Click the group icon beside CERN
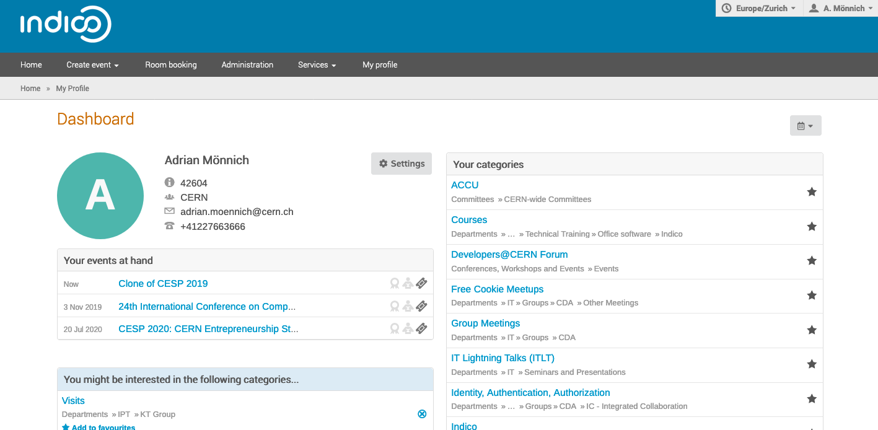Viewport: 878px width, 430px height. (x=170, y=197)
